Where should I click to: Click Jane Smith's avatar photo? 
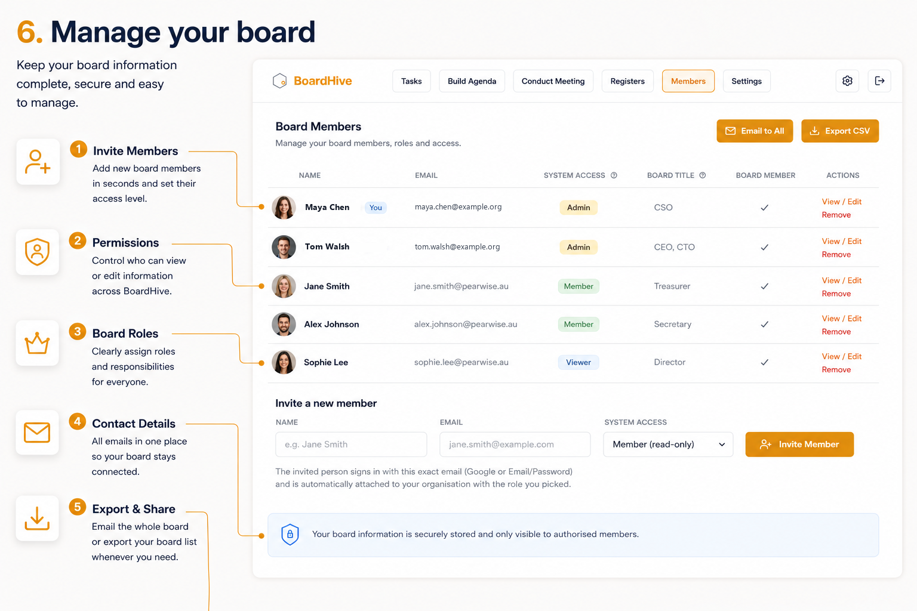[284, 286]
